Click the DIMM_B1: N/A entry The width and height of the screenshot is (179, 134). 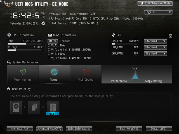(56, 54)
